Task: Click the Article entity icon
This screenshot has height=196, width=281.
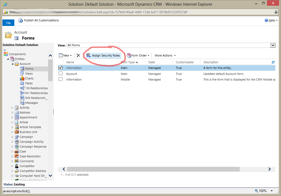Action: coord(17,122)
